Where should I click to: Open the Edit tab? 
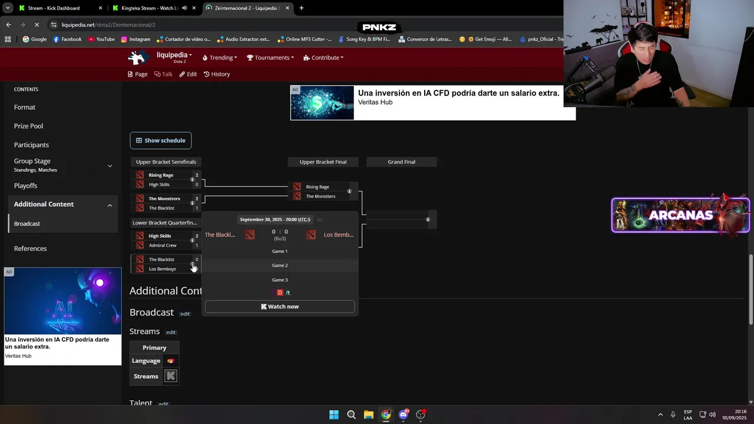188,74
